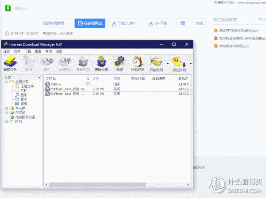Click the 保存到网盘 button on webpage
The height and width of the screenshot is (198, 266).
point(90,23)
